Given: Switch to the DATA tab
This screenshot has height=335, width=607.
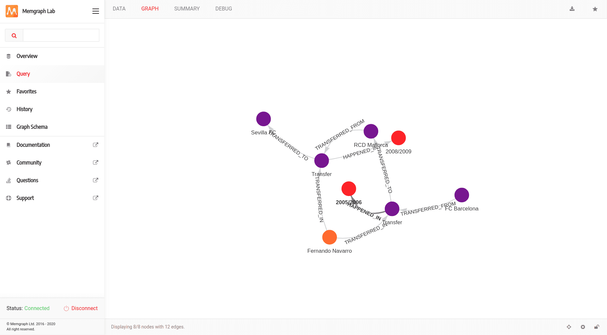Looking at the screenshot, I should click(119, 9).
